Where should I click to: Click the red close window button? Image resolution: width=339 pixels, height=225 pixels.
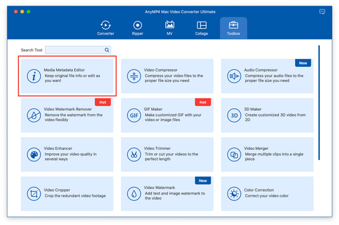coord(16,11)
